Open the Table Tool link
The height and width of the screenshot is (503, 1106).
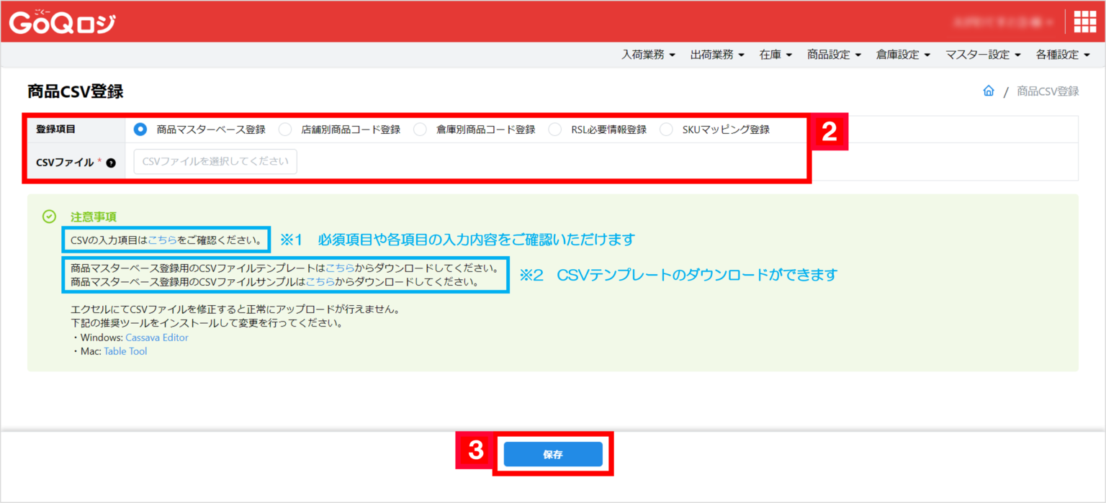click(125, 351)
